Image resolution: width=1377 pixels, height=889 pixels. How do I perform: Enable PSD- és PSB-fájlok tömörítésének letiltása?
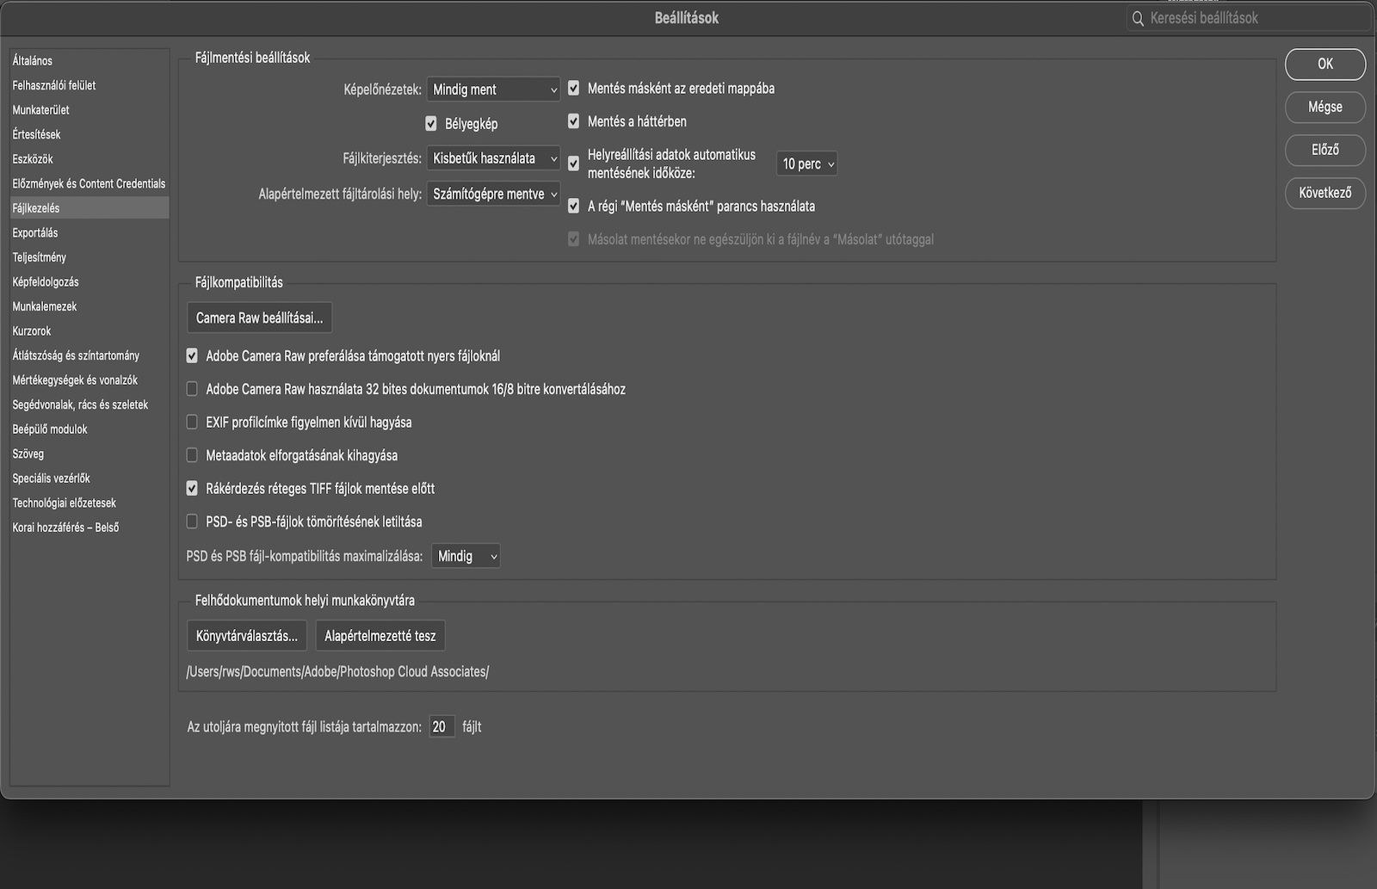(191, 521)
